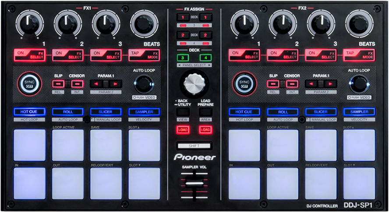Image resolution: width=389 pixels, height=212 pixels.
Task: Assign FX1 to deck 1 in FX ASSIGN
Action: (183, 17)
